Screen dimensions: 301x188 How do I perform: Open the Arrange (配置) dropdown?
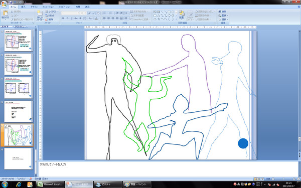click(182, 15)
